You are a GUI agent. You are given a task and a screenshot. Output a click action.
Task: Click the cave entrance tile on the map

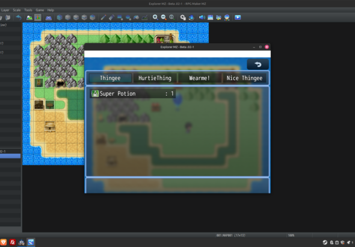click(x=61, y=83)
